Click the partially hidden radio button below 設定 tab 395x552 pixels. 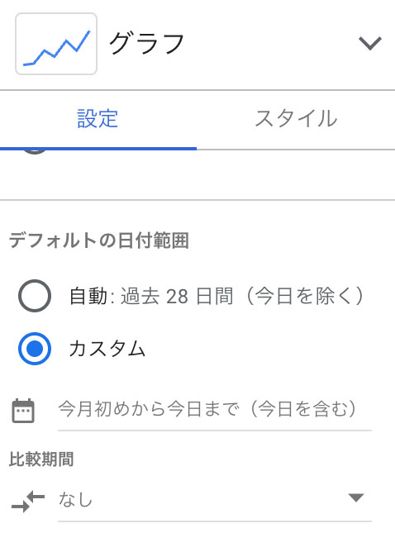click(35, 152)
